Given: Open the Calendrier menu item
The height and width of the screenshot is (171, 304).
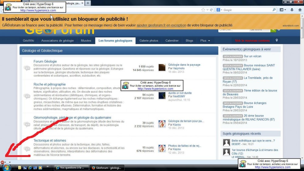Looking at the screenshot, I should (172, 40).
